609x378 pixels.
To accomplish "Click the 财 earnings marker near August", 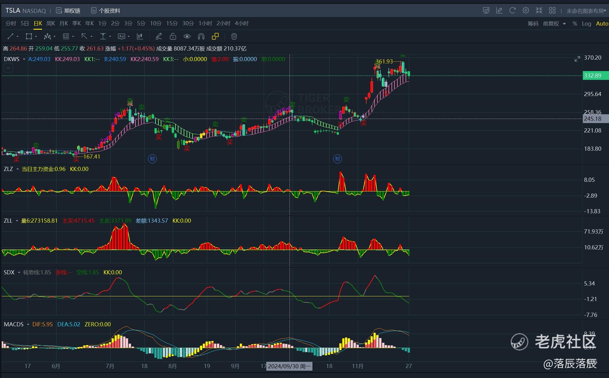I will tap(152, 159).
